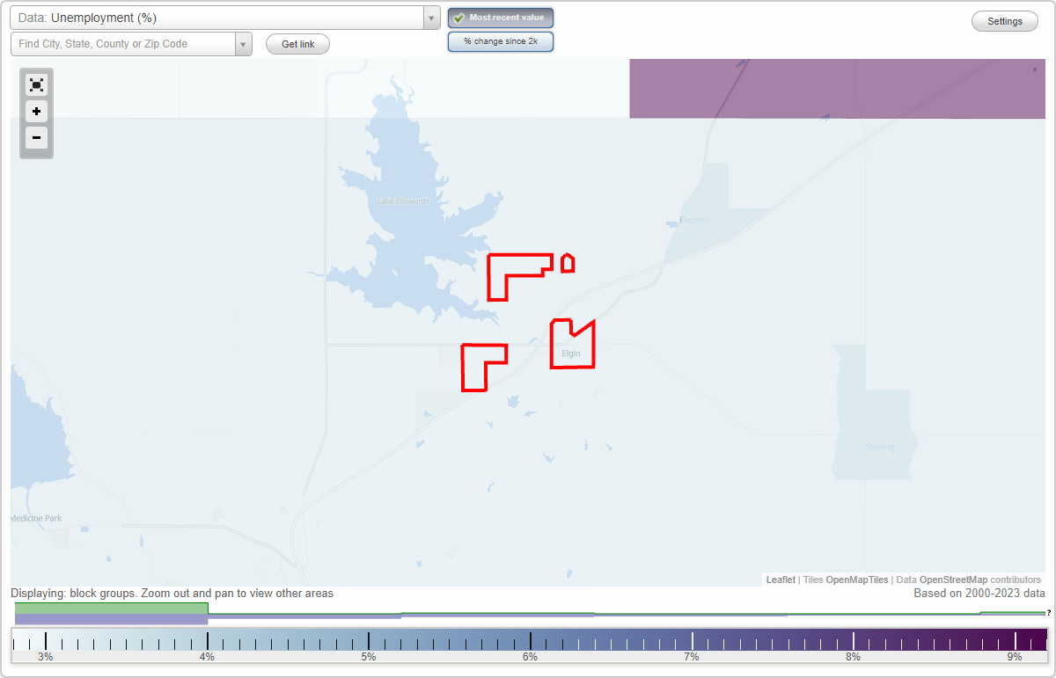This screenshot has width=1056, height=678.
Task: Click the Find City, State, County input field
Action: 123,44
